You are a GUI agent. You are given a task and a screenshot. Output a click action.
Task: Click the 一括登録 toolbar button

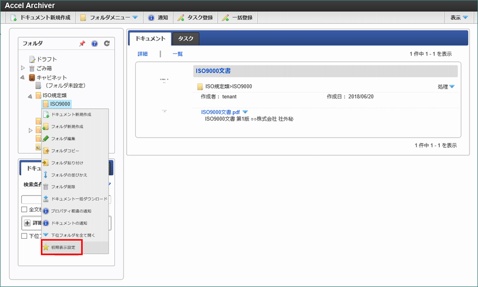tap(237, 17)
